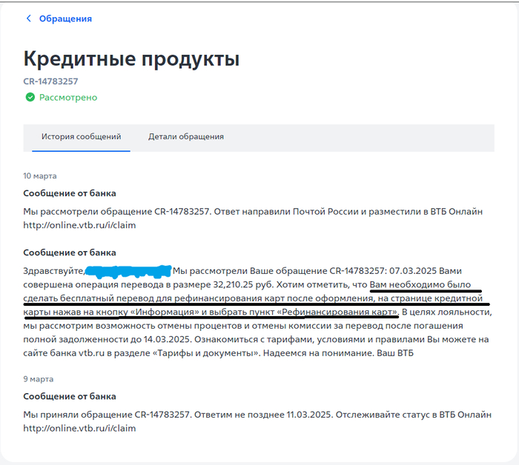Click the green checkmark status icon

coord(30,97)
